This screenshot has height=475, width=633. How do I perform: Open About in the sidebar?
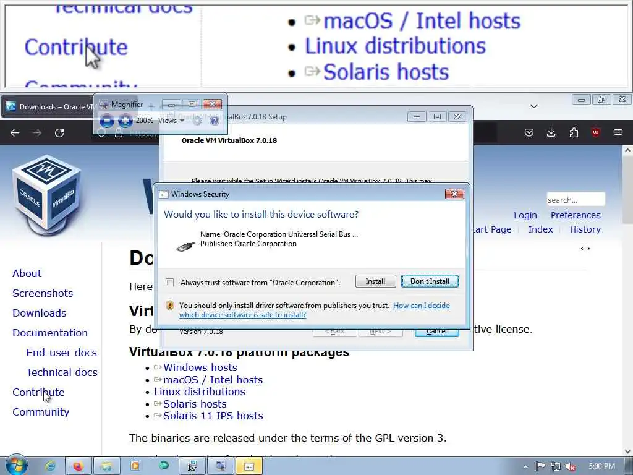[27, 273]
